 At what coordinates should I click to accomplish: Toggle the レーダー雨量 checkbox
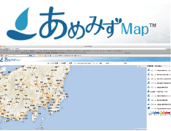tap(48, 63)
